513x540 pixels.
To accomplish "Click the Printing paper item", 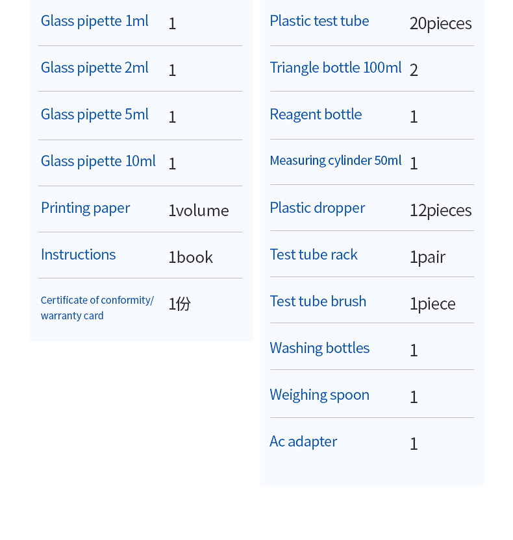I will click(85, 208).
